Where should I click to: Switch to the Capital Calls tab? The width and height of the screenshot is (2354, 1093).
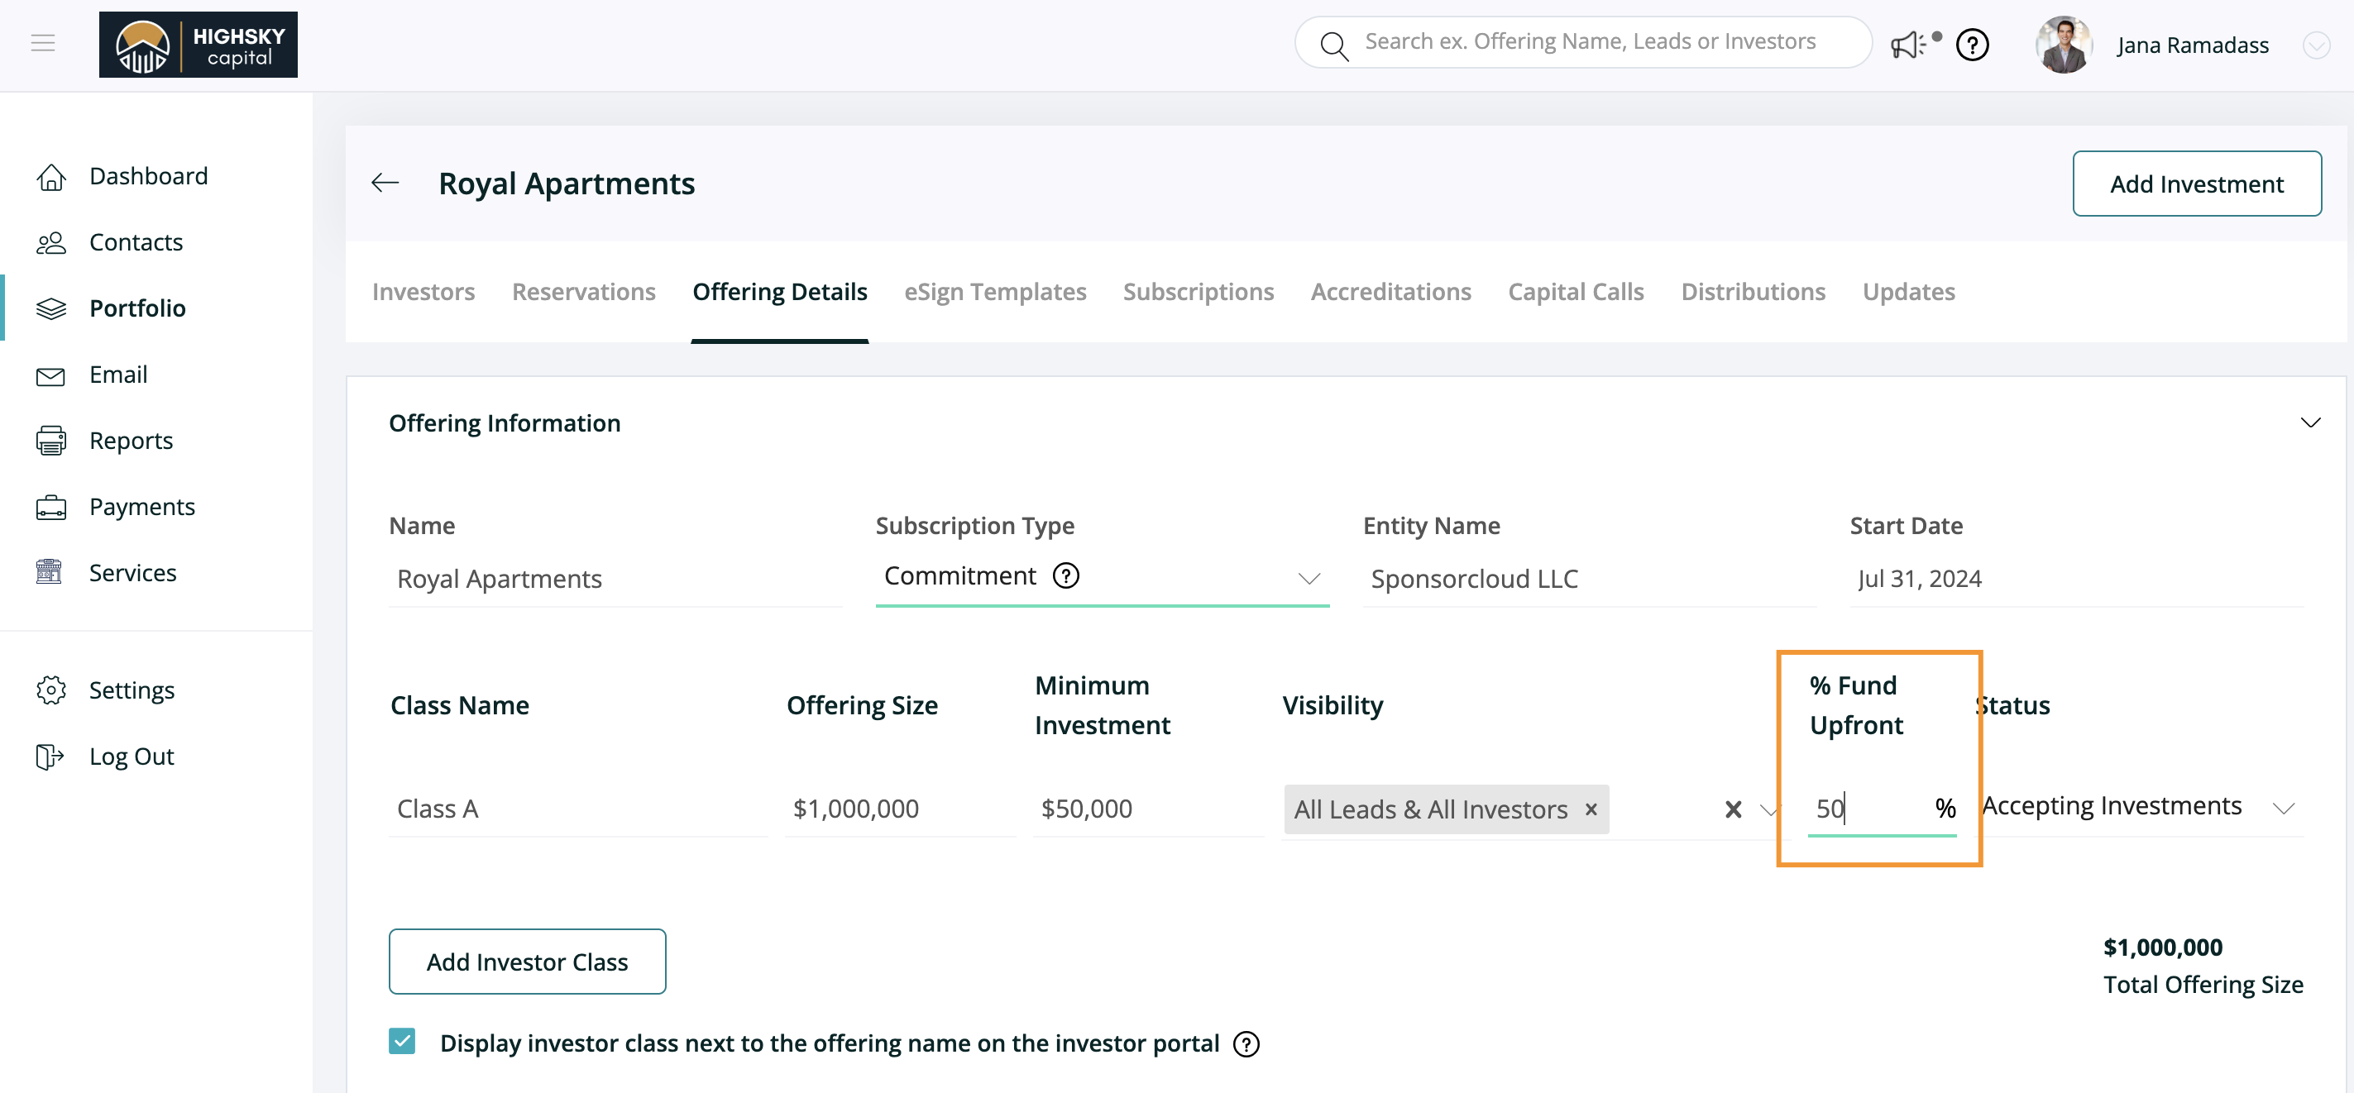1577,291
